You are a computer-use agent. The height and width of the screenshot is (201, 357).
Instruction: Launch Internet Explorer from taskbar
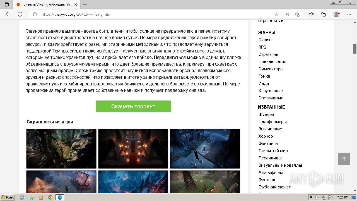point(22,197)
